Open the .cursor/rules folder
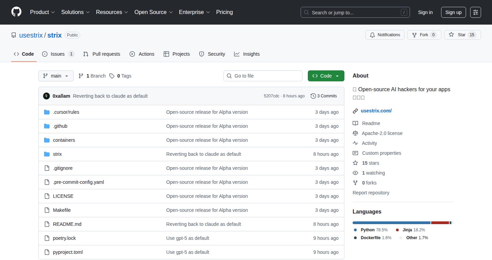 (66, 112)
